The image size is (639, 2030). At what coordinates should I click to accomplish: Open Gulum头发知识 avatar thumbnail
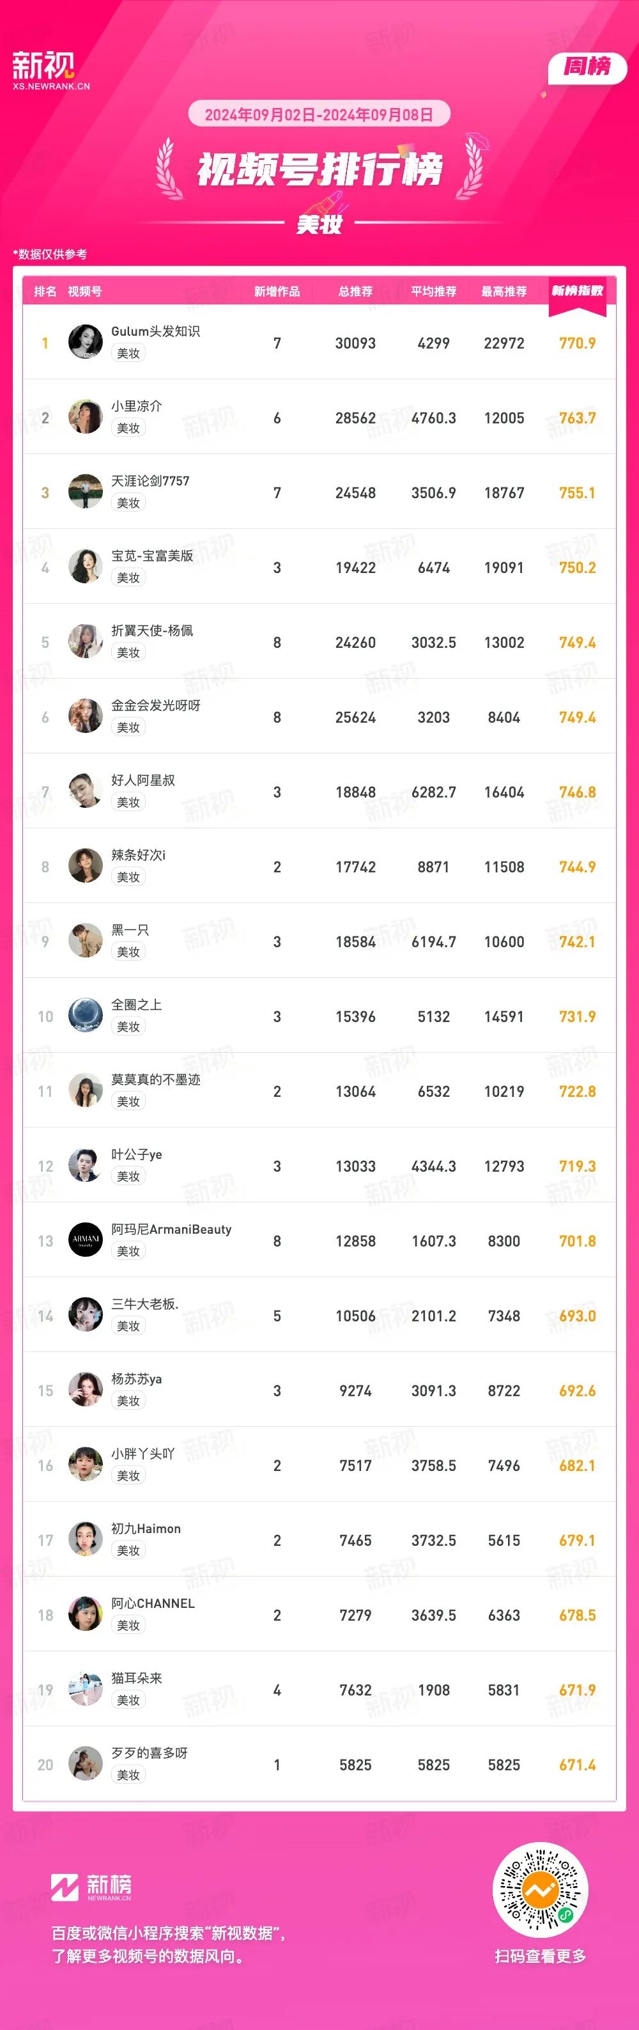[86, 342]
